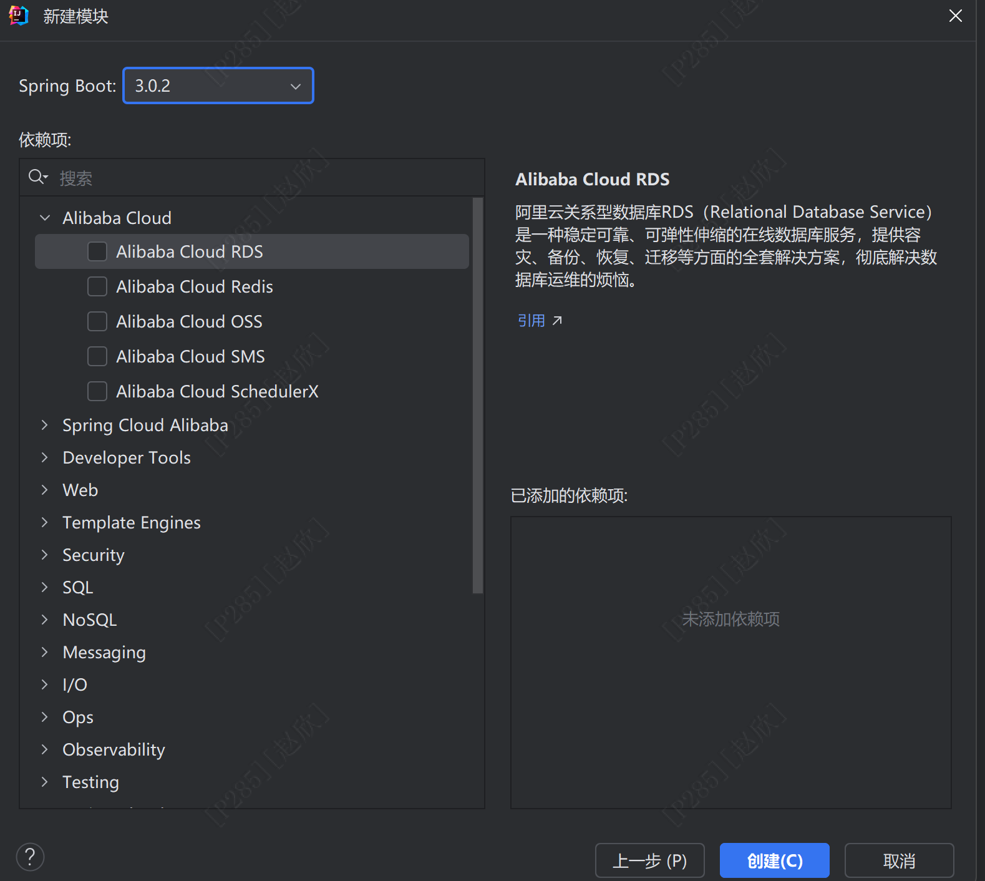Image resolution: width=985 pixels, height=881 pixels.
Task: Tick the Alibaba Cloud OSS checkbox
Action: 97,321
